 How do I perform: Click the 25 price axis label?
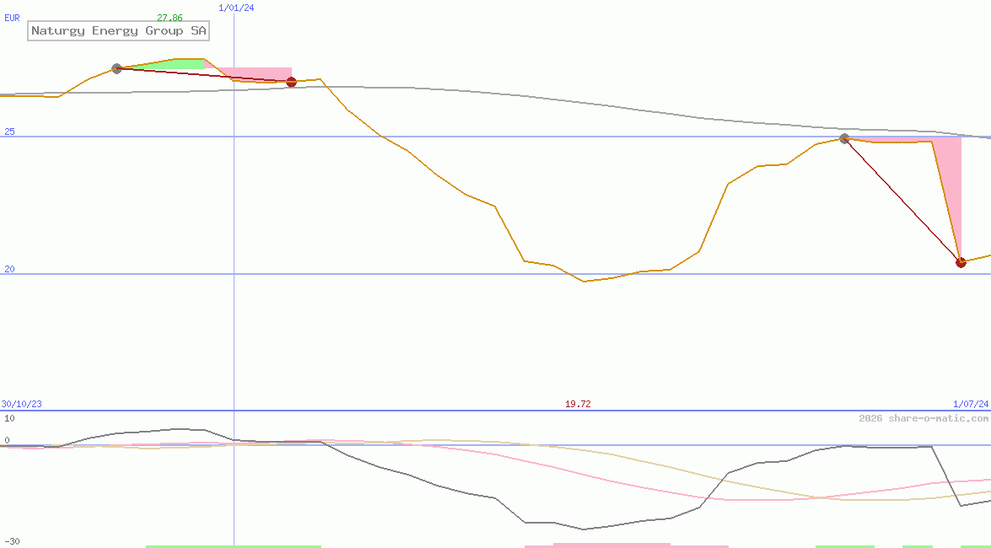point(9,132)
